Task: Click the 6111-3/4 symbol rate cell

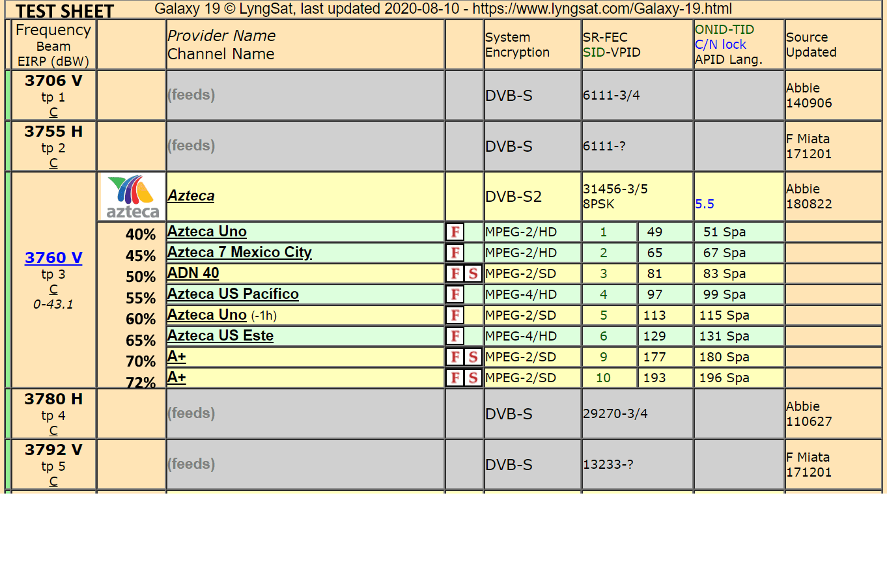Action: tap(637, 95)
